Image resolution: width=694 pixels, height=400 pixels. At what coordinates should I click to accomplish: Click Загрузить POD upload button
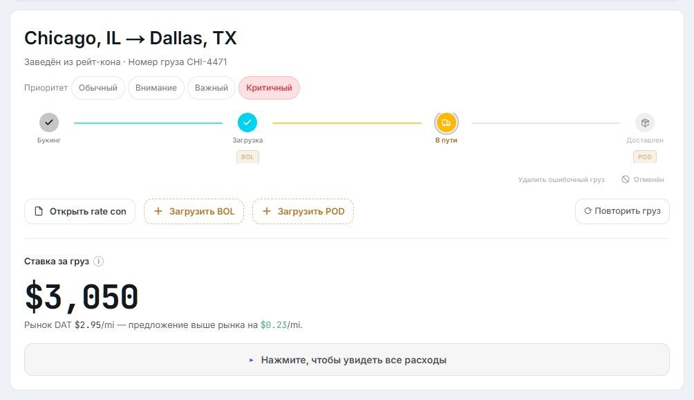[x=303, y=211]
